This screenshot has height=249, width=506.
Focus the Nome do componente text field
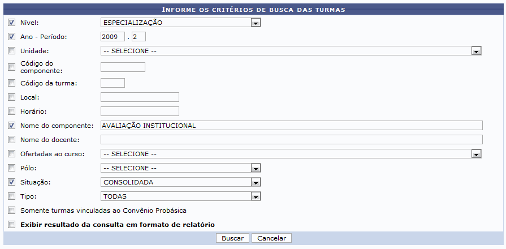291,126
